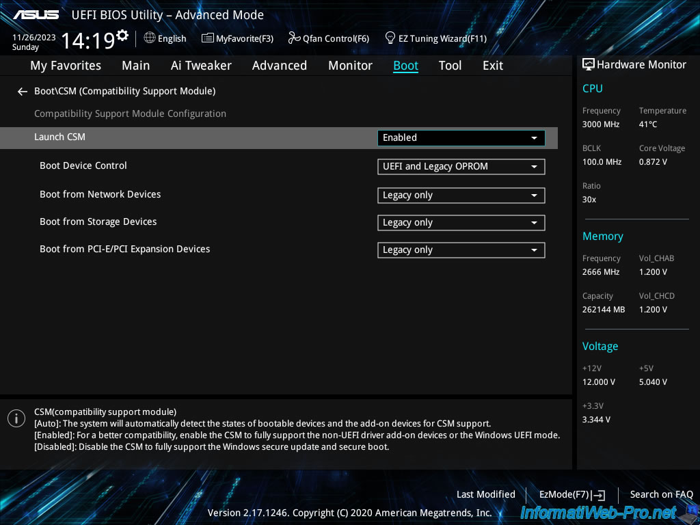This screenshot has height=525, width=700.
Task: Switch to the Main tab
Action: 136,66
